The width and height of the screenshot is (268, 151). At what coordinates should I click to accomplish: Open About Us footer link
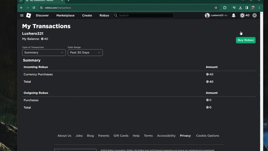pyautogui.click(x=64, y=135)
